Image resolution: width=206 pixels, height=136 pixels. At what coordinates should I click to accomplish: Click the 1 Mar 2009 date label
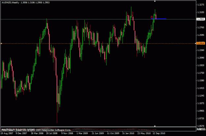pyautogui.click(x=82, y=133)
